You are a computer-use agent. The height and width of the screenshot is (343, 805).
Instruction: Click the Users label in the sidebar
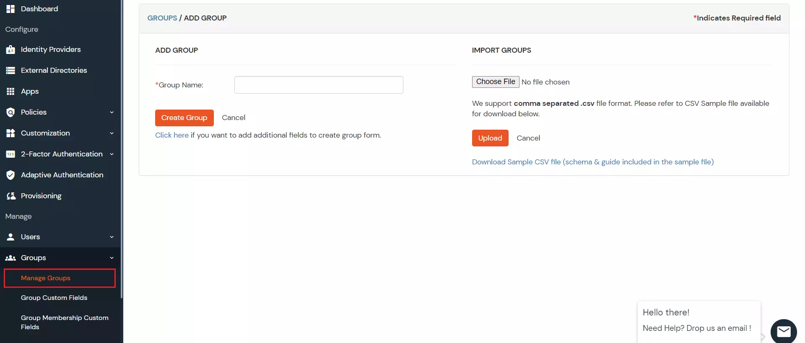[31, 237]
